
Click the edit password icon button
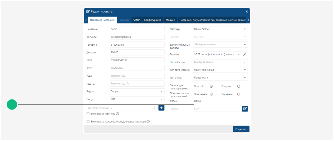pyautogui.click(x=245, y=109)
